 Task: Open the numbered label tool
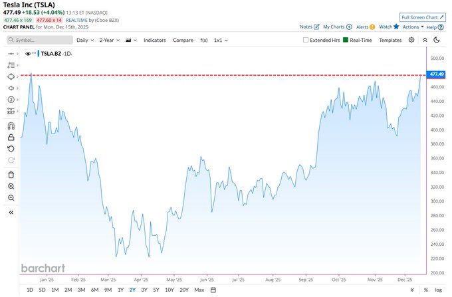[x=11, y=100]
